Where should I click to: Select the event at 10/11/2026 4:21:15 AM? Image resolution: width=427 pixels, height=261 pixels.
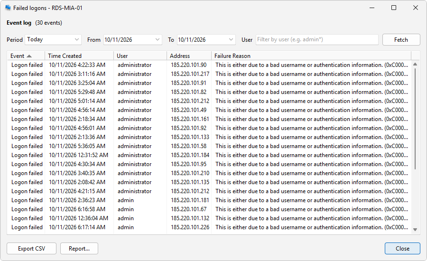pyautogui.click(x=209, y=191)
